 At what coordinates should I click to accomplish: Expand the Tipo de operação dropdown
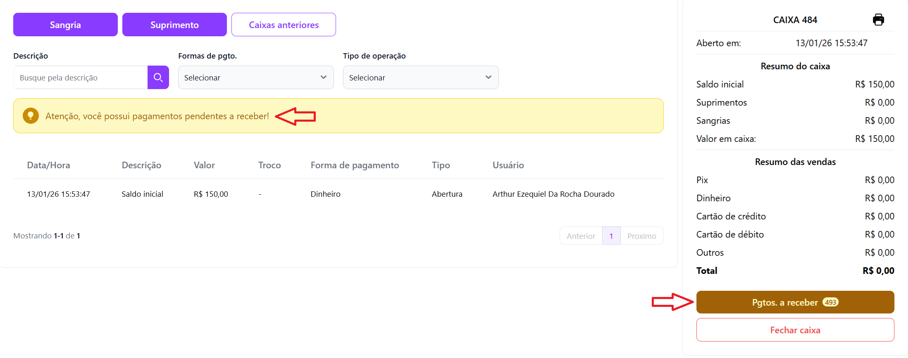coord(420,78)
